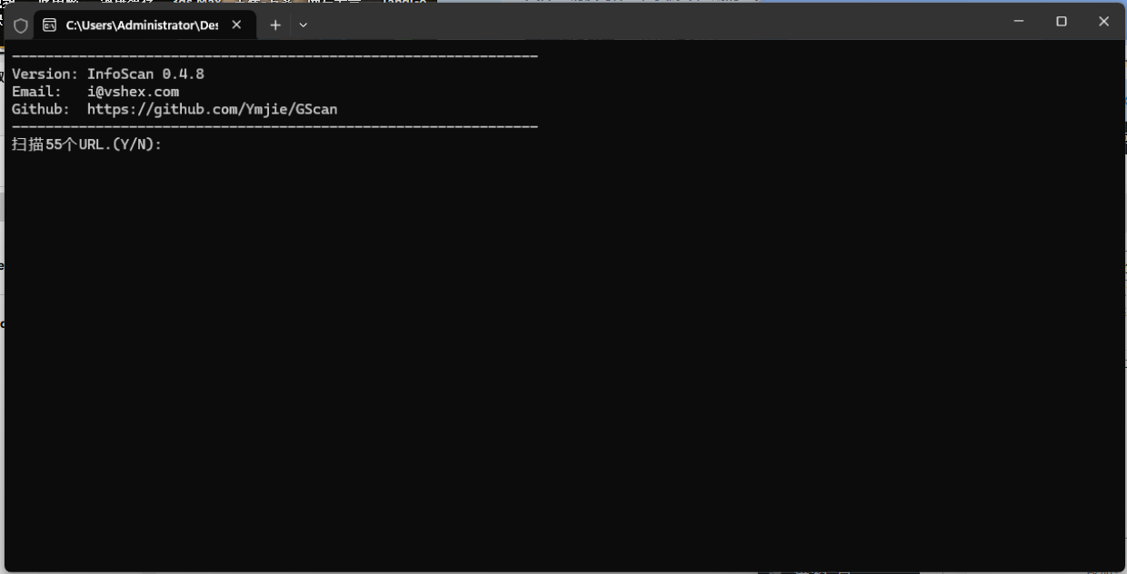The width and height of the screenshot is (1127, 574).
Task: Maximize the terminal window
Action: (x=1061, y=21)
